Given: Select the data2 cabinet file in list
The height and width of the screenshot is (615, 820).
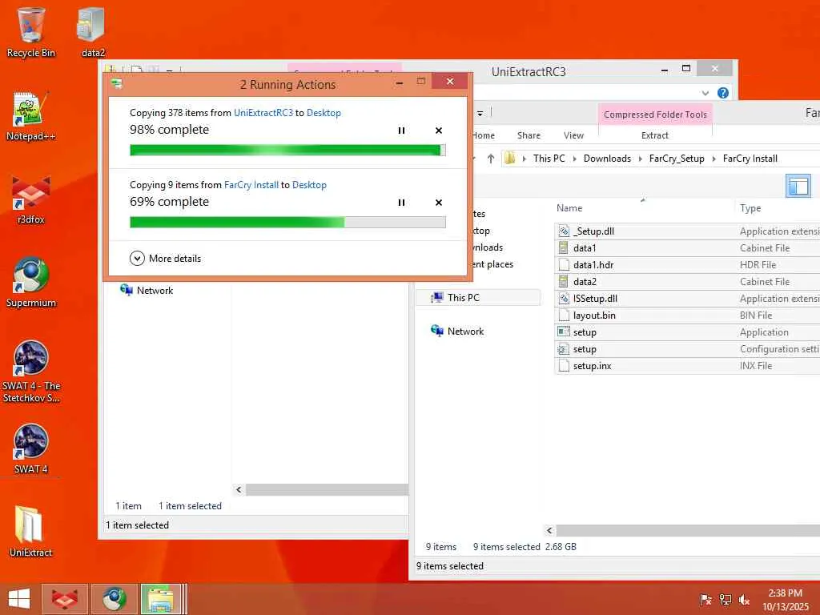Looking at the screenshot, I should point(687,281).
